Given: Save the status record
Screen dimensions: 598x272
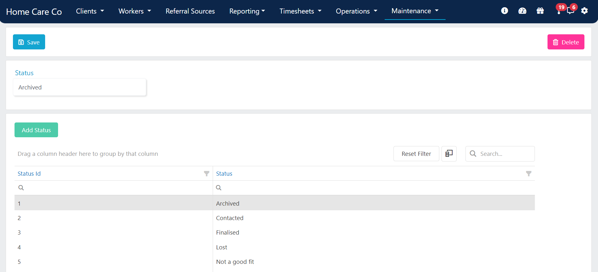Looking at the screenshot, I should (x=29, y=42).
